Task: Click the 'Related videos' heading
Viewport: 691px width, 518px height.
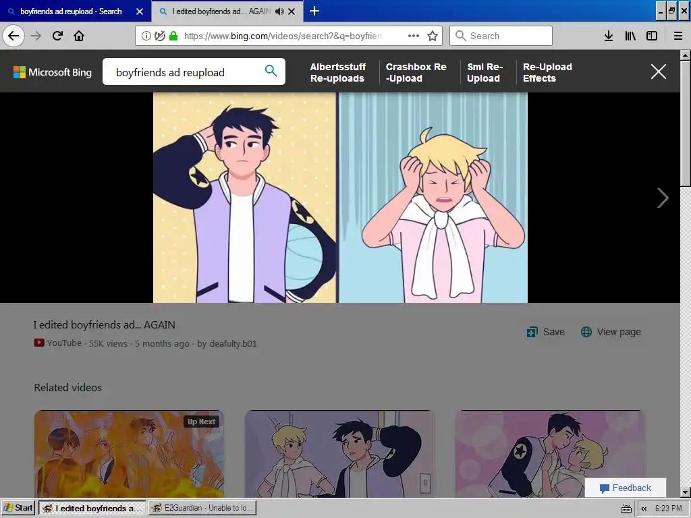Action: 68,388
